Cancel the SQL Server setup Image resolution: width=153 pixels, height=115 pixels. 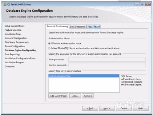point(124,108)
